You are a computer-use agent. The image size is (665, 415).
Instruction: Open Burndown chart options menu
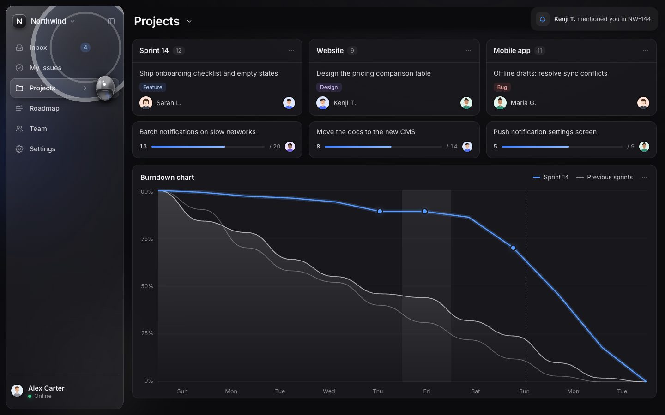click(x=645, y=178)
